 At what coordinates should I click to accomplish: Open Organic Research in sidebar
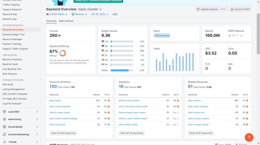tap(12, 10)
